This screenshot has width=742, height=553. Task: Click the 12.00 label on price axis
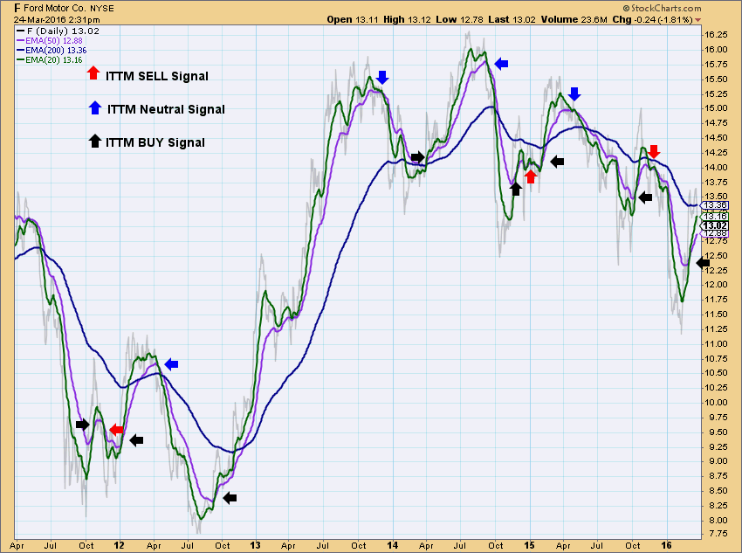coord(716,285)
